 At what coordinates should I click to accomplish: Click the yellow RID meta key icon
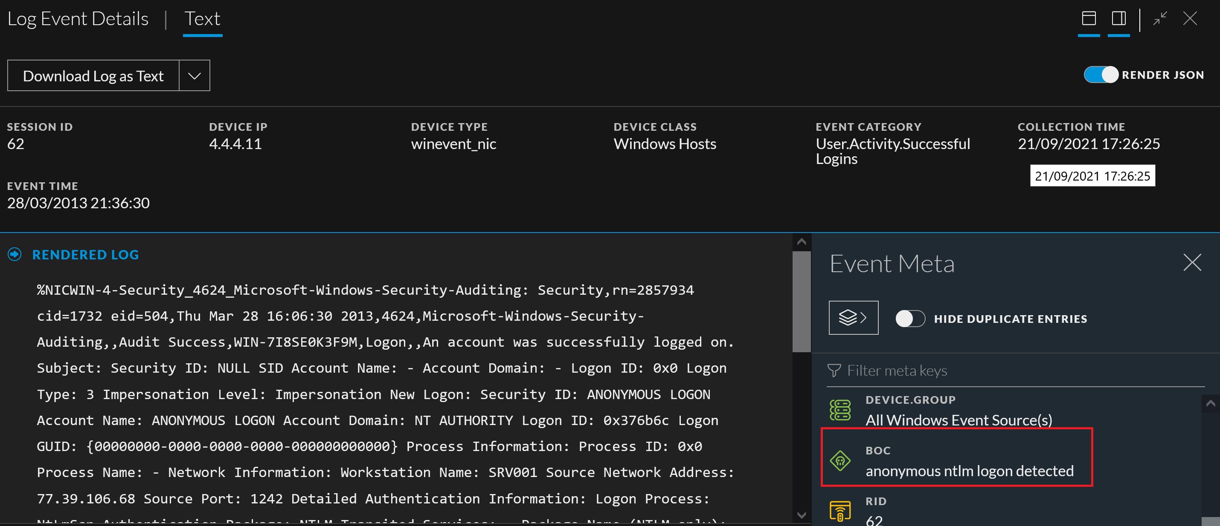point(840,510)
